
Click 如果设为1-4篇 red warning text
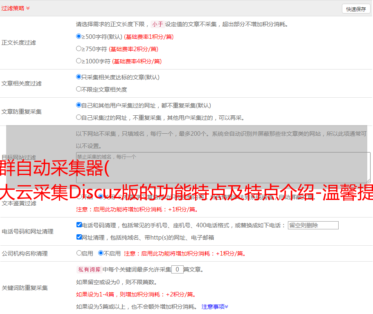pos(137,294)
